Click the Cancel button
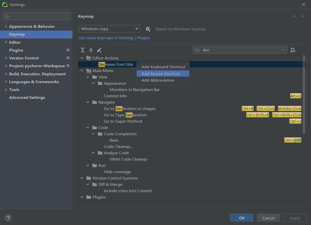This screenshot has height=225, width=311. coord(268,218)
